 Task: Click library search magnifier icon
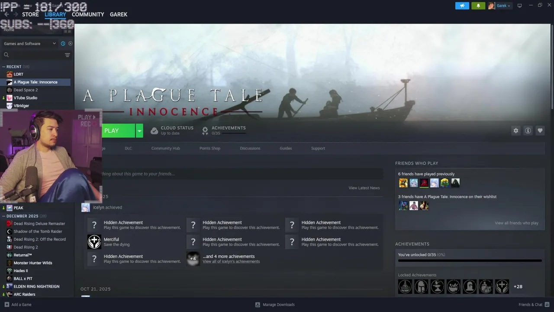point(6,55)
